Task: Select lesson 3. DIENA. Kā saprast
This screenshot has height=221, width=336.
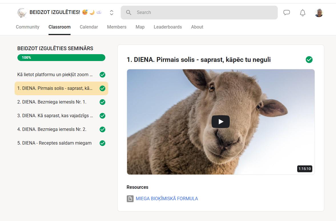Action: click(x=55, y=116)
